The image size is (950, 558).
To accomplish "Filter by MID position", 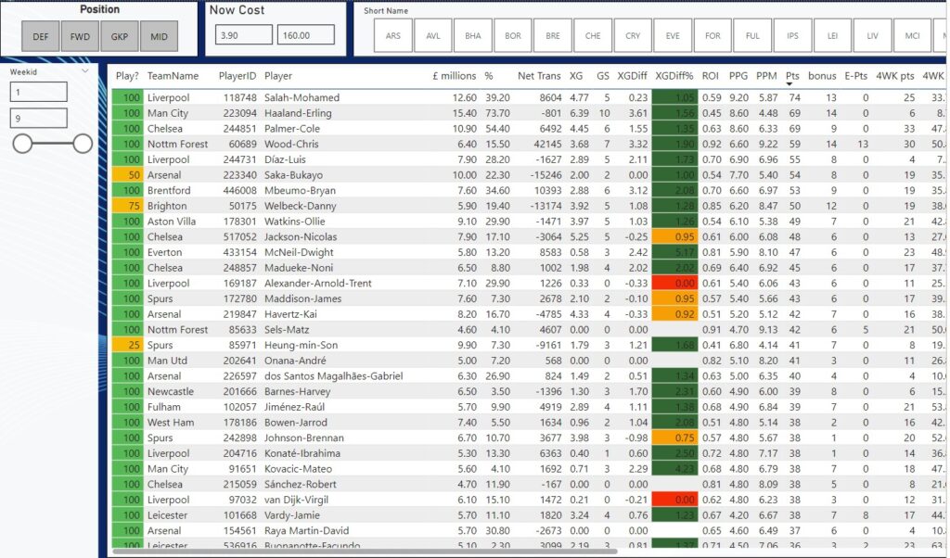I will 160,37.
